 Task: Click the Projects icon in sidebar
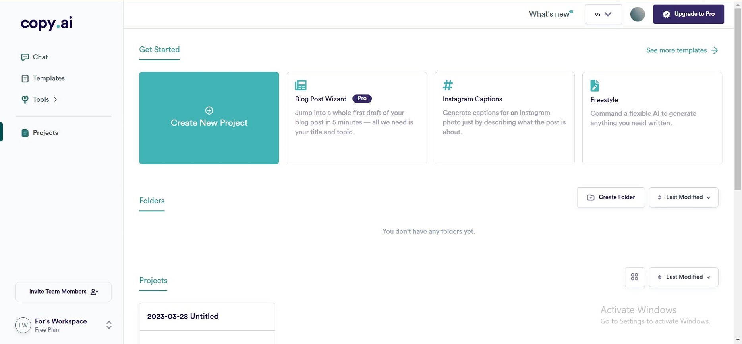pos(25,133)
